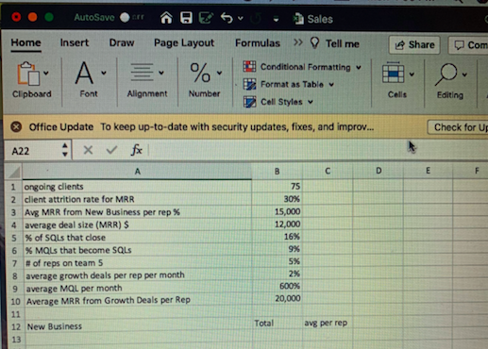Expand the Cells dropdown arrow
Image resolution: width=488 pixels, height=349 pixels.
coord(412,75)
